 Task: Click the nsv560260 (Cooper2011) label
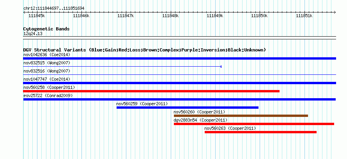coord(199,112)
